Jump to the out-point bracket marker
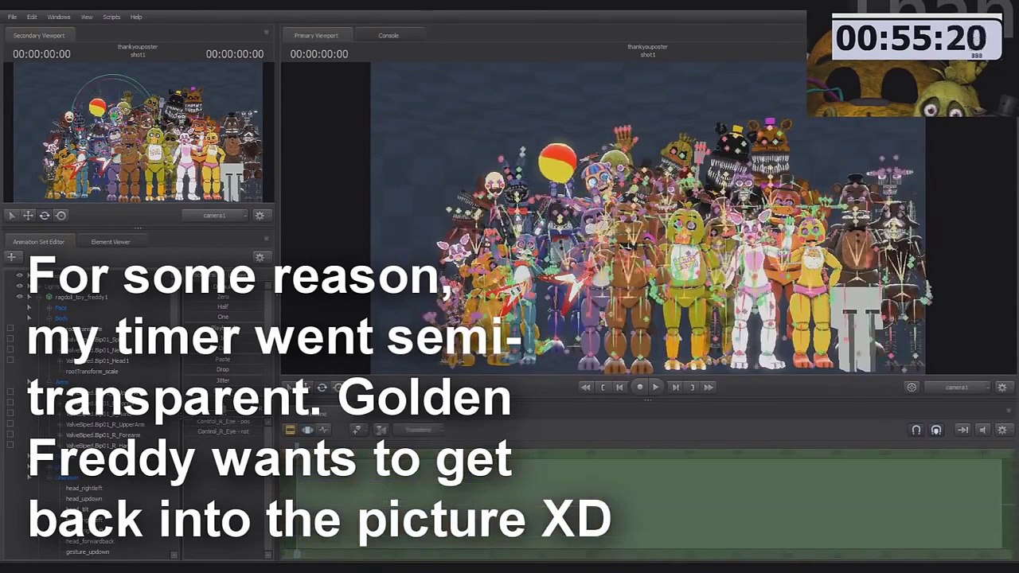This screenshot has height=573, width=1019. click(692, 388)
